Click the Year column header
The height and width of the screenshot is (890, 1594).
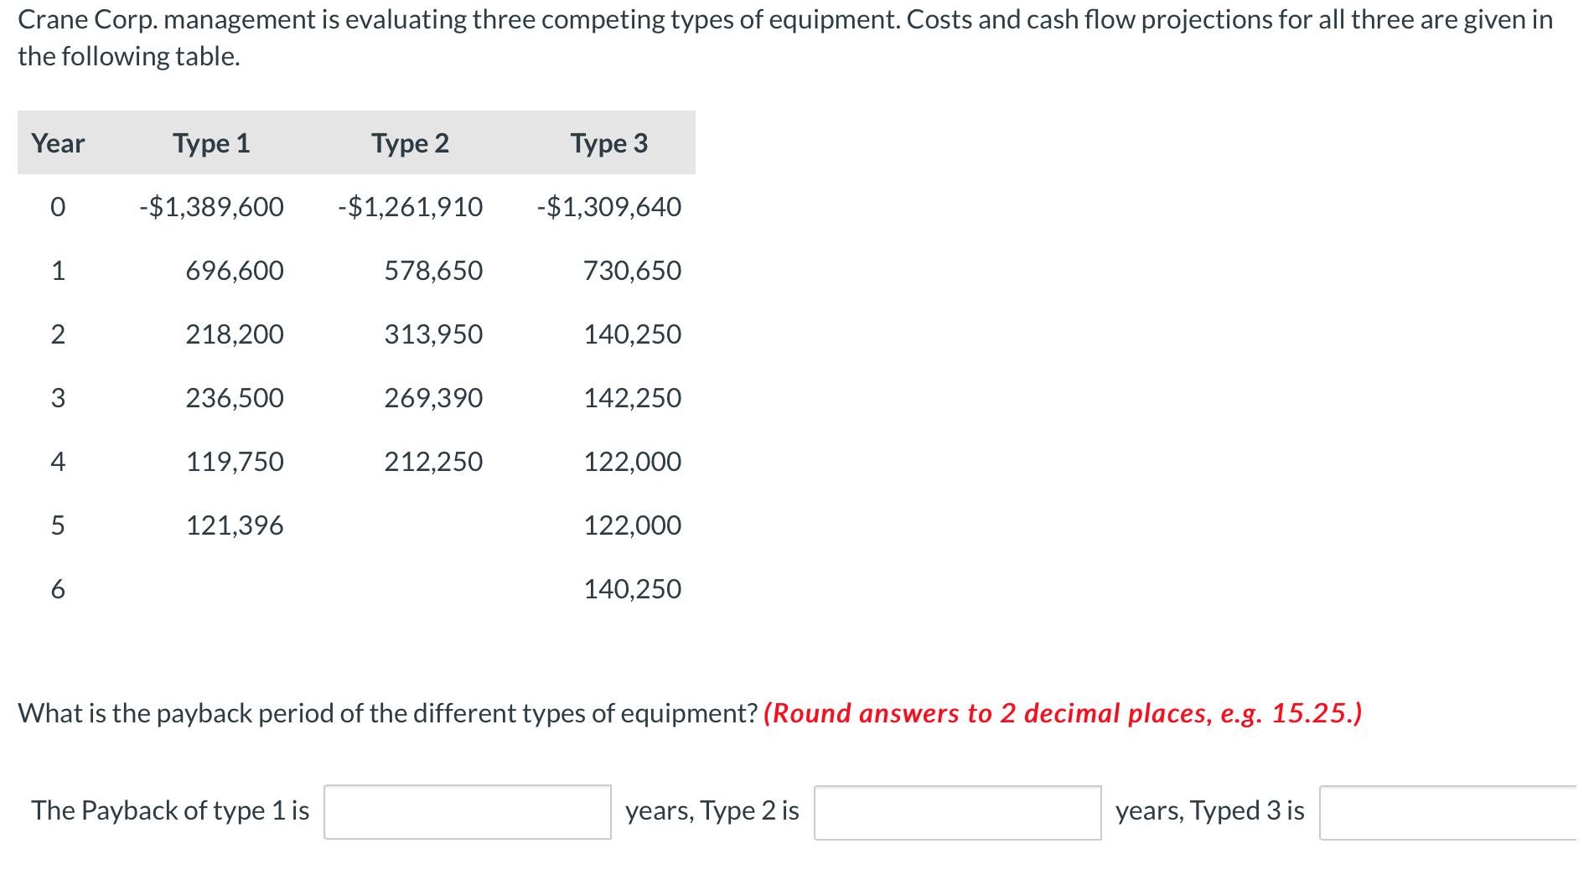point(57,143)
